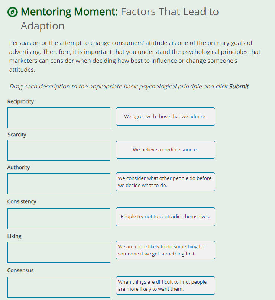Click the Consistency drop zone
The height and width of the screenshot is (300, 275).
tap(59, 218)
